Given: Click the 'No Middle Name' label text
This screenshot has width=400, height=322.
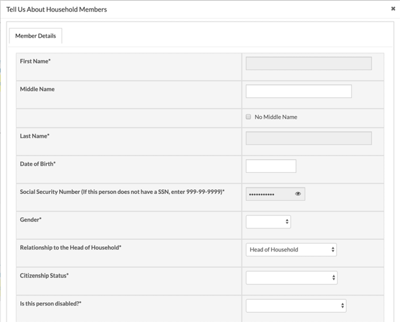Looking at the screenshot, I should tap(276, 117).
